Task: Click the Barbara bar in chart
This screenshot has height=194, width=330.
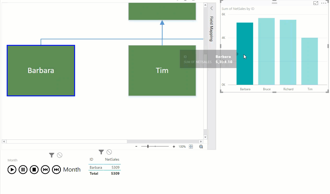Action: [245, 54]
